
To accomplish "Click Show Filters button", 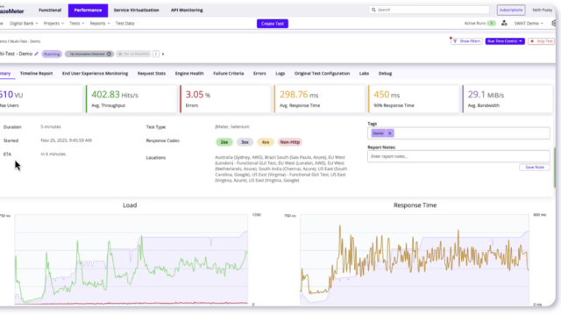I will click(x=466, y=41).
